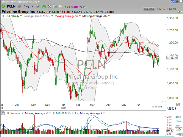Open the Exp Moving Average 9 dropdown
This screenshot has height=137, width=183.
(104, 113)
